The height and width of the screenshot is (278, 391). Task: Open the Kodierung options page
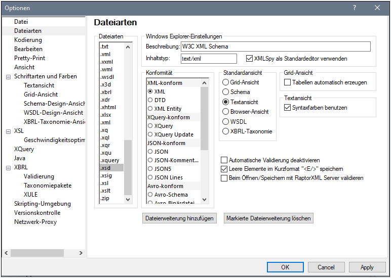(x=28, y=40)
